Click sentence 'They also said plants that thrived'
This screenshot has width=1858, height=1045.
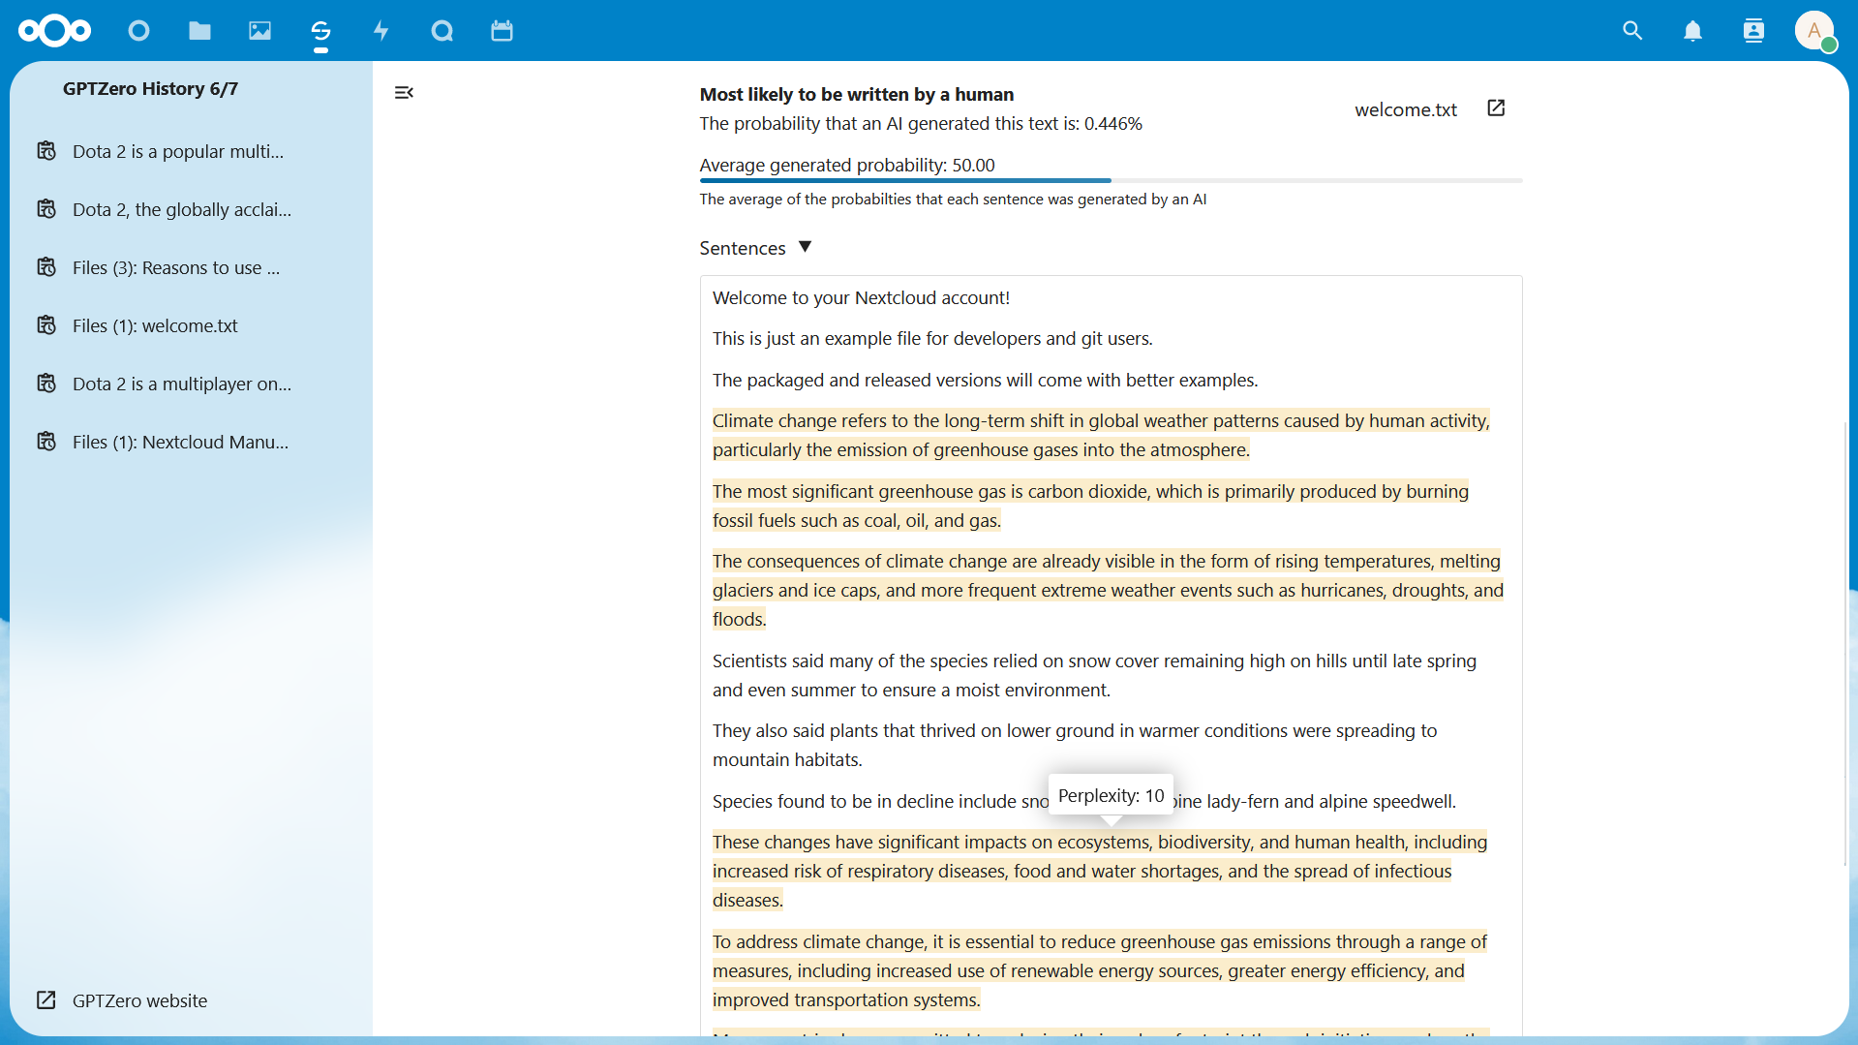tap(1075, 745)
